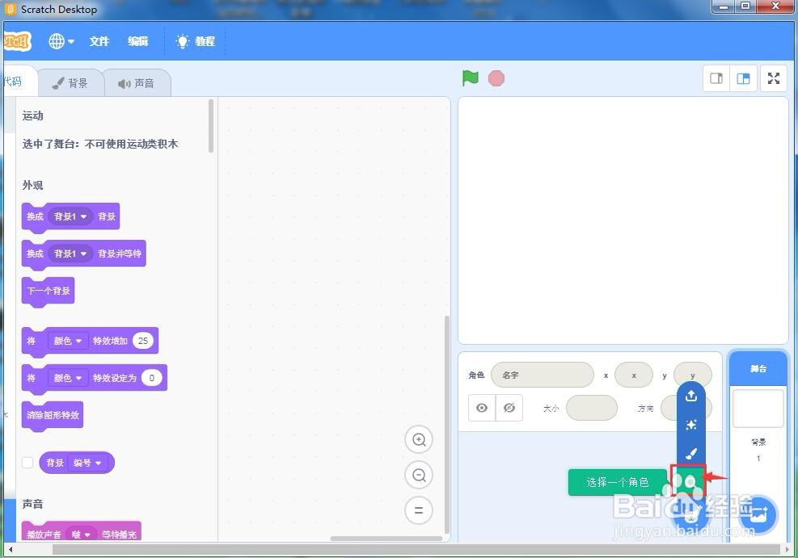Hide the sprite with crossed-eye toggle

(509, 408)
